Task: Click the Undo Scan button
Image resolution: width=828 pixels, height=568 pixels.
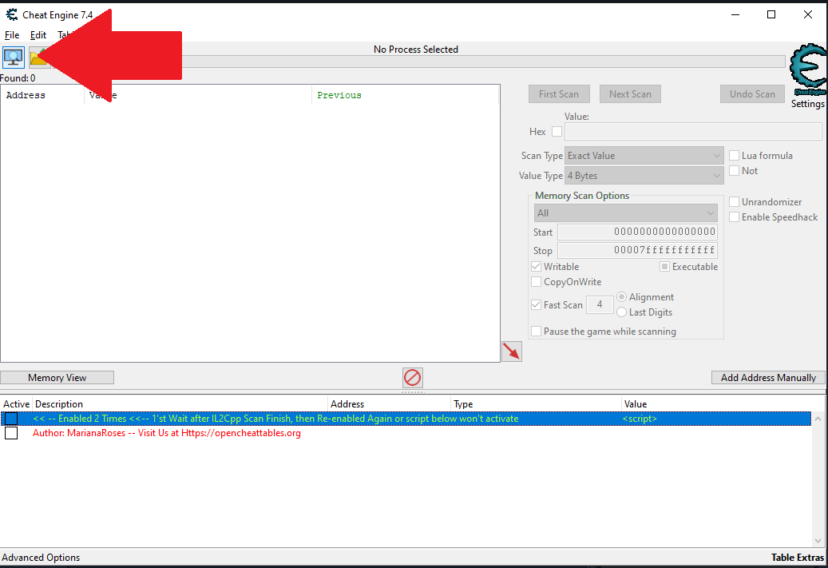Action: click(752, 94)
